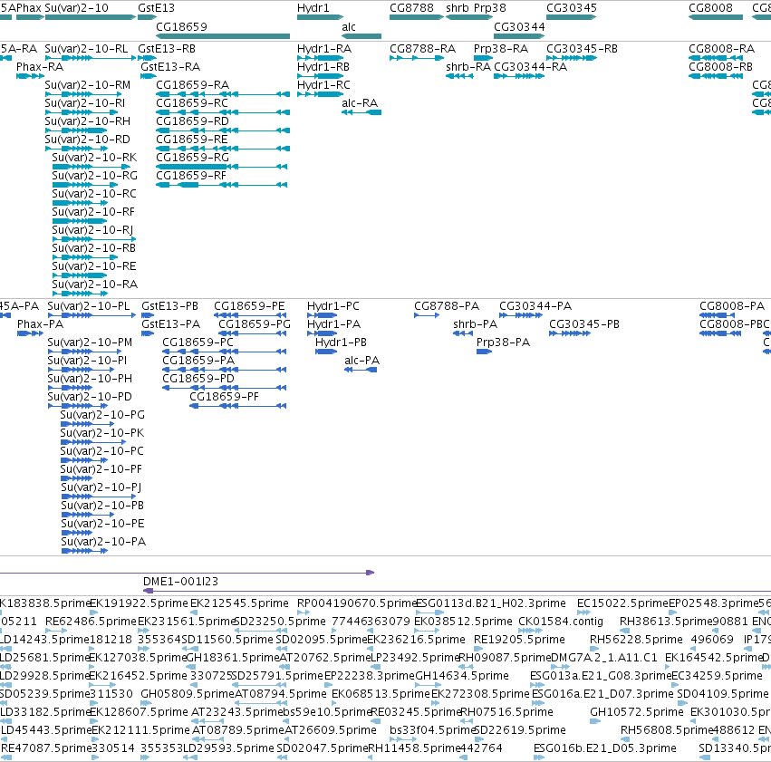771x762 pixels.
Task: Click transcript alc-RA
Action: [361, 112]
